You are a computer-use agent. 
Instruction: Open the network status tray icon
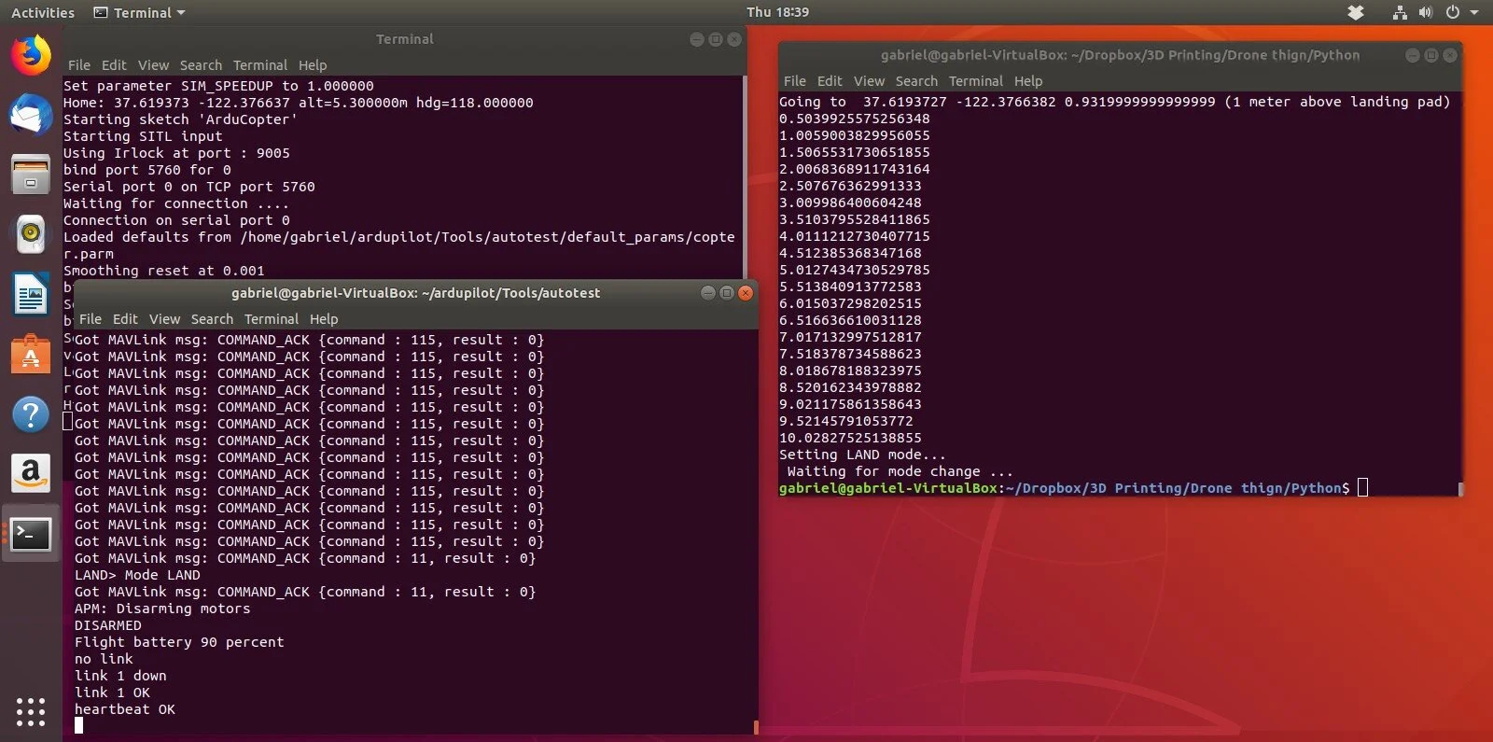1400,12
